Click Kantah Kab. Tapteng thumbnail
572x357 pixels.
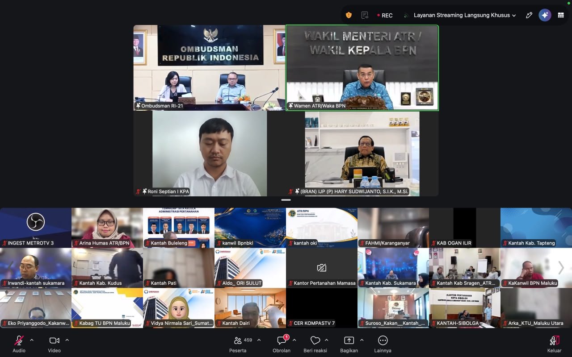click(x=536, y=228)
